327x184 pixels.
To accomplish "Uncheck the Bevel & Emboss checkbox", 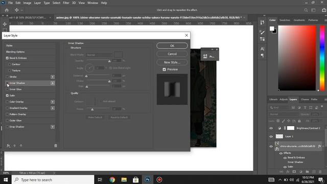I will 7,58.
